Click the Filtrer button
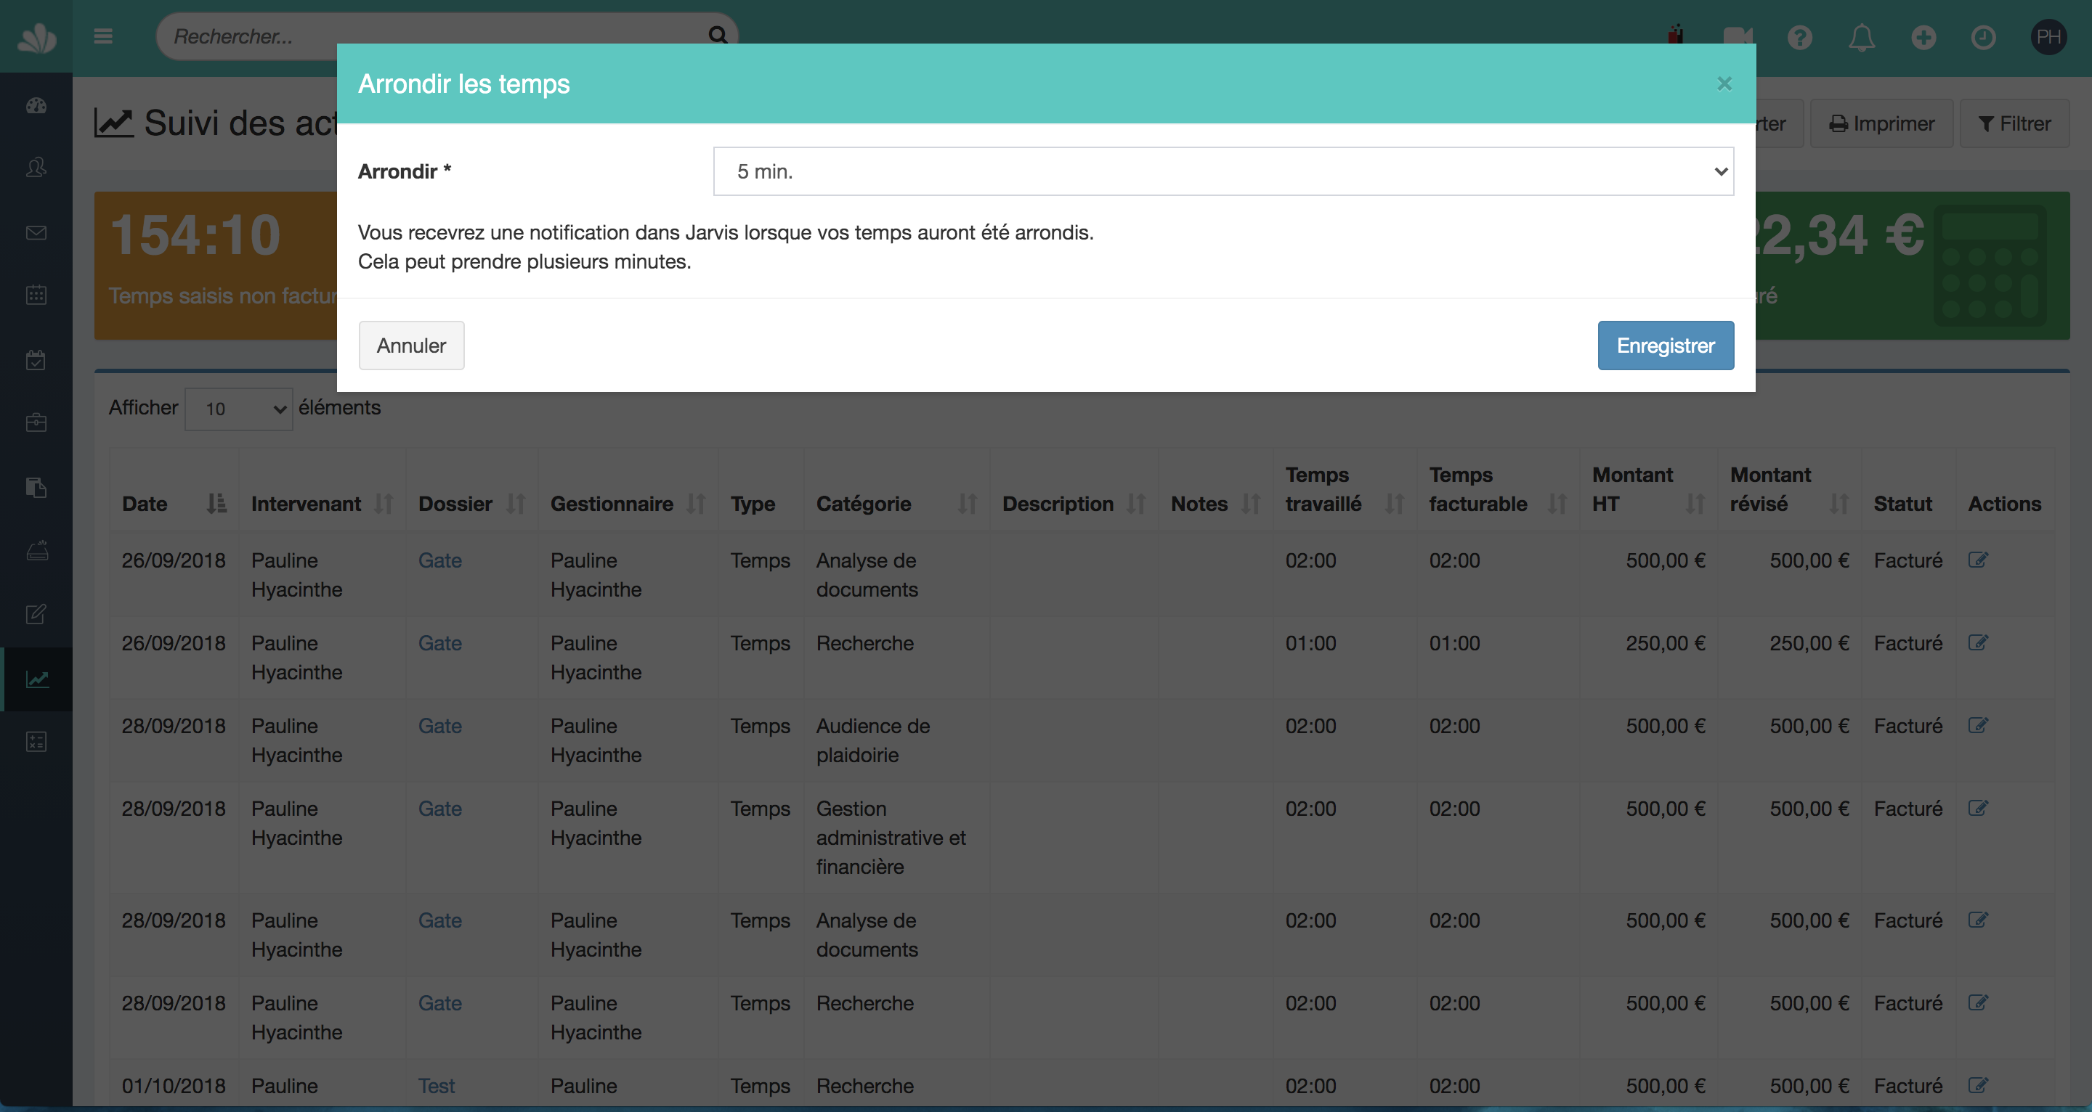This screenshot has height=1112, width=2092. coord(2014,123)
